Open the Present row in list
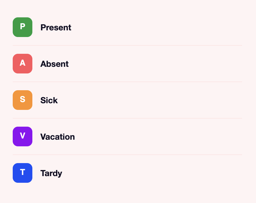The image size is (256, 203). coord(127,27)
